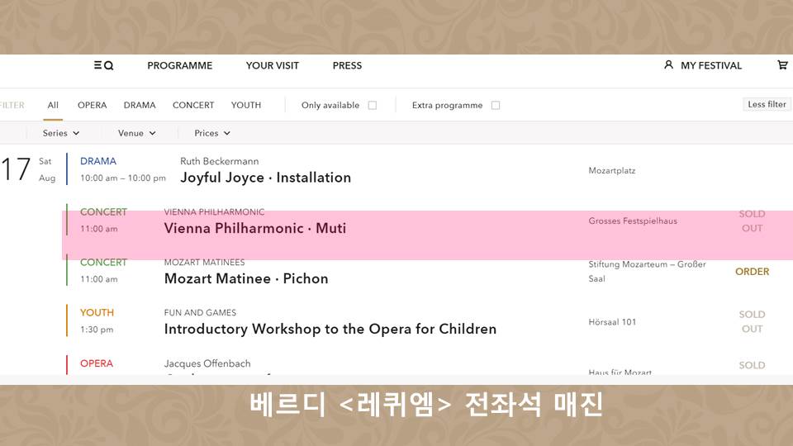Viewport: 793px width, 446px height.
Task: Click the VIENNA PHILHARMONIC series label
Action: (x=214, y=212)
